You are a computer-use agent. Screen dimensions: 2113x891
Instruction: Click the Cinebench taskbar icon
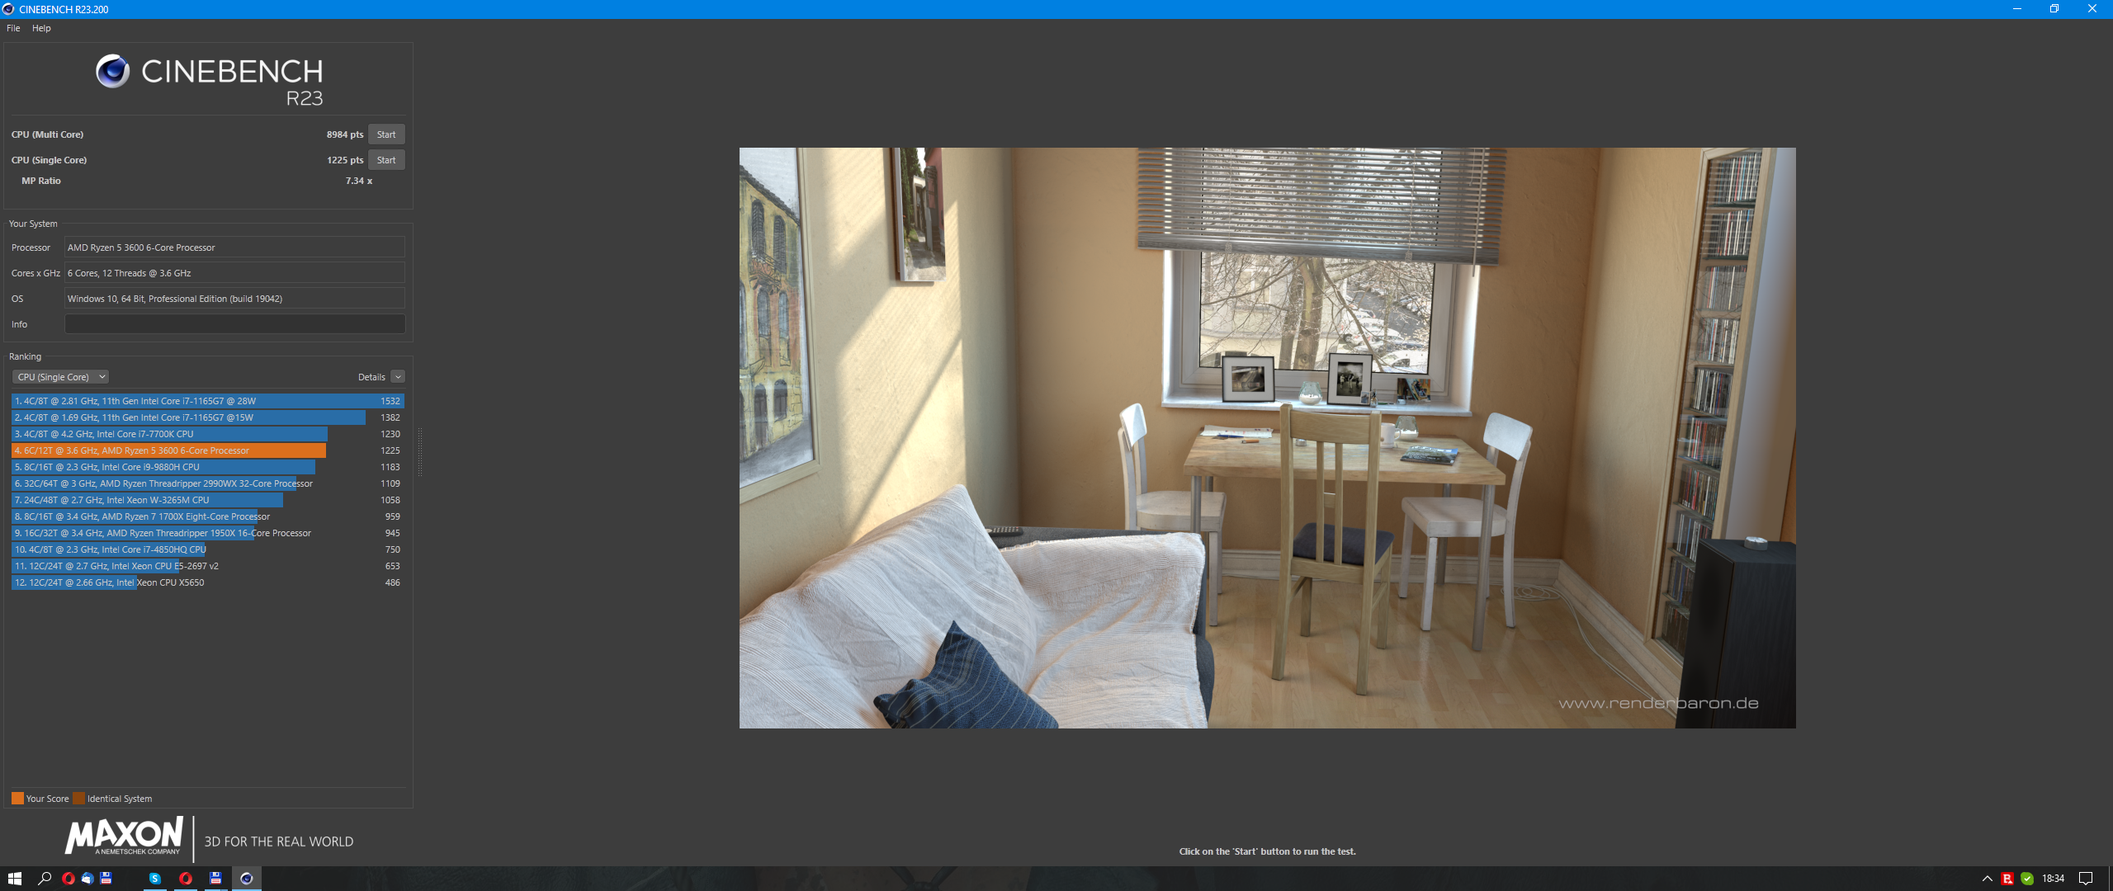tap(246, 879)
